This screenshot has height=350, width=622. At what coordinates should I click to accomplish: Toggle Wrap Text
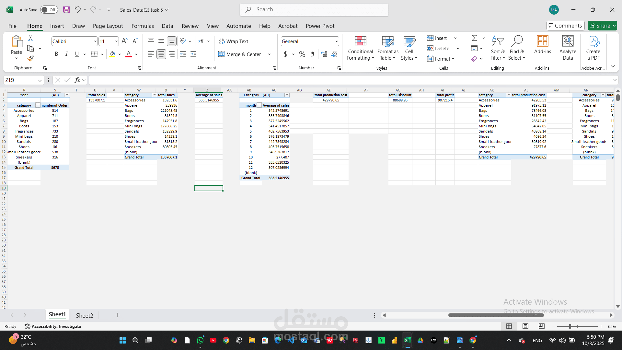234,41
